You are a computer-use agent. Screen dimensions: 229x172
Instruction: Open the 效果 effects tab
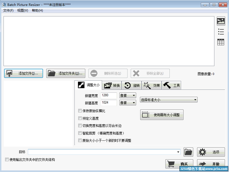click(152, 85)
